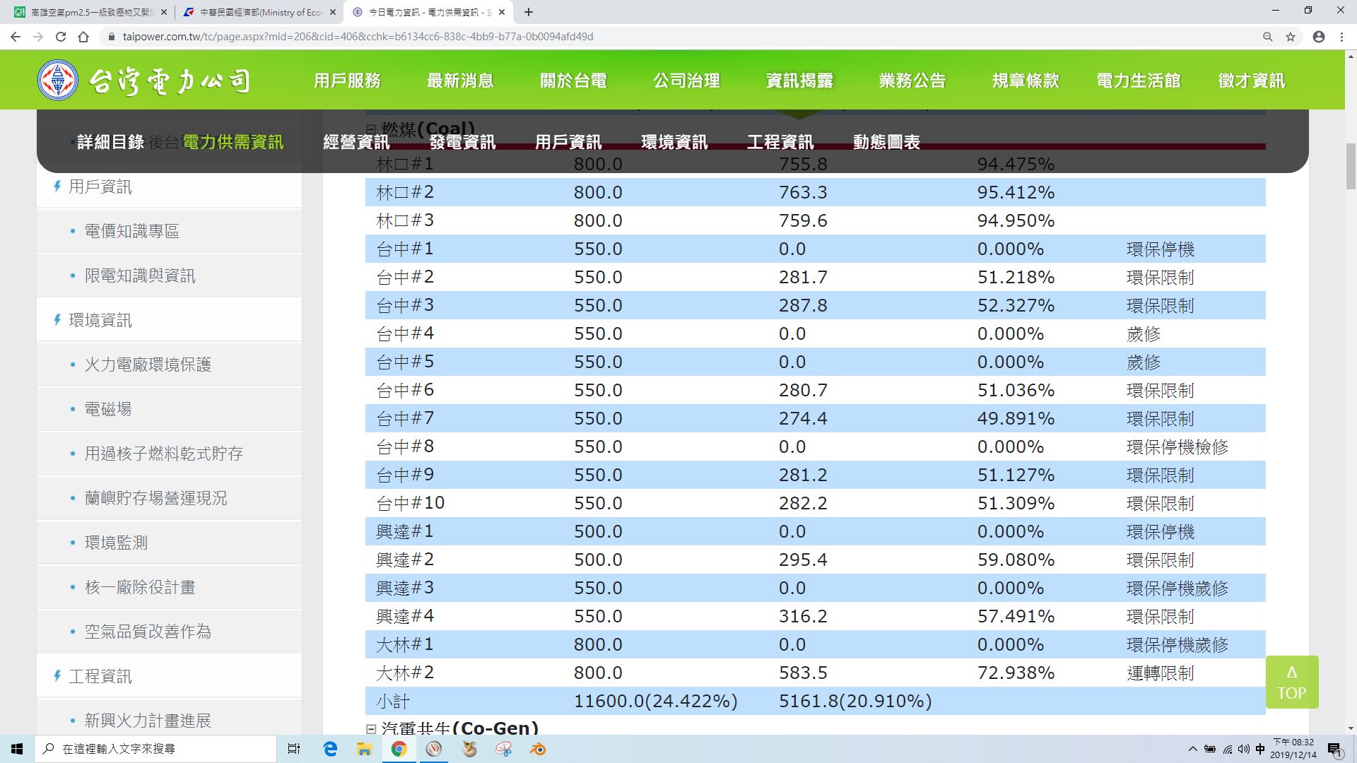Image resolution: width=1357 pixels, height=763 pixels.
Task: Open Blender from the taskbar
Action: [x=538, y=749]
